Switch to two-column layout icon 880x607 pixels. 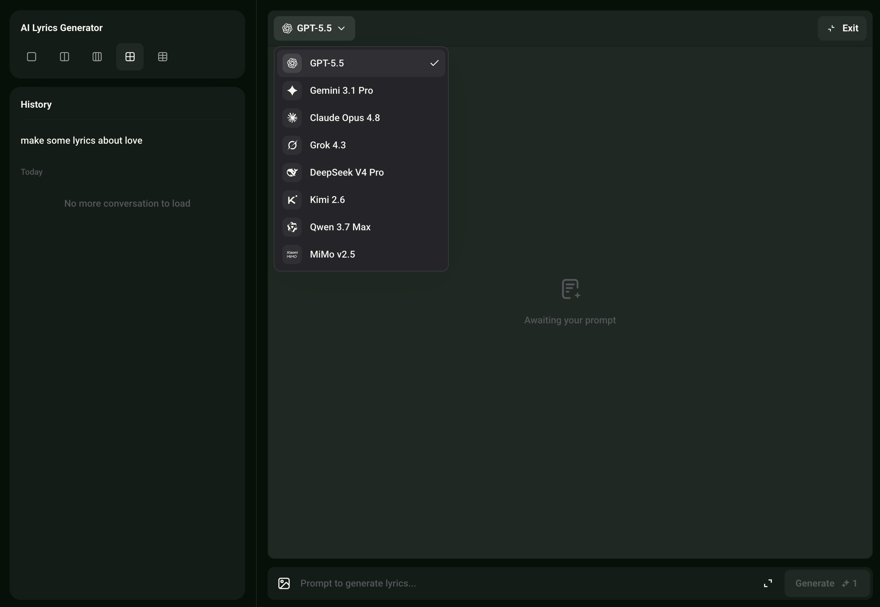pos(64,57)
